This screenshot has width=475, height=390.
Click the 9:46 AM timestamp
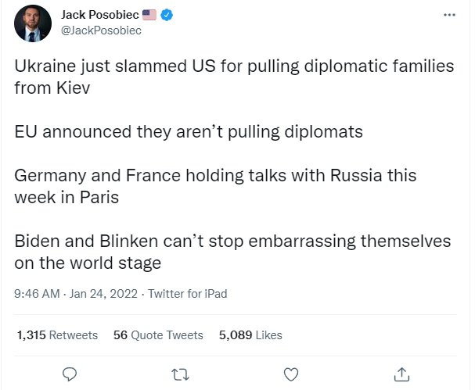pos(37,294)
